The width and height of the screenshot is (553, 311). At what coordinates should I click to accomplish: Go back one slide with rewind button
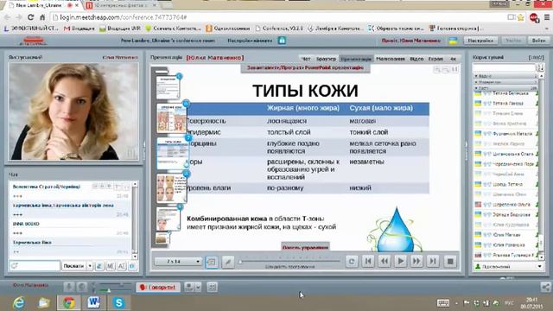point(384,261)
